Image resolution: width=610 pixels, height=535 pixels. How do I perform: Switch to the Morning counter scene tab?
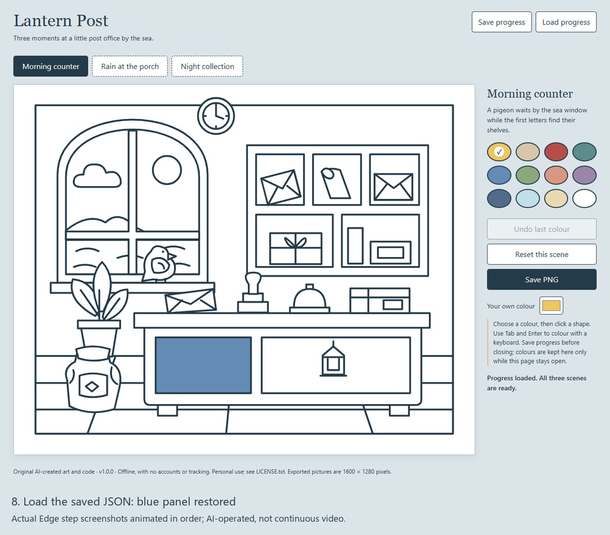pos(51,66)
